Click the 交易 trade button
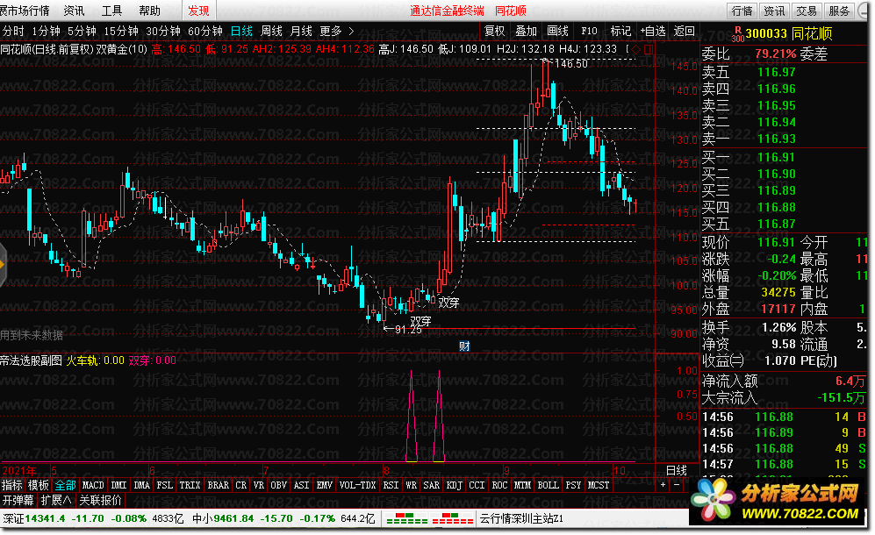Image resolution: width=875 pixels, height=535 pixels. [807, 11]
